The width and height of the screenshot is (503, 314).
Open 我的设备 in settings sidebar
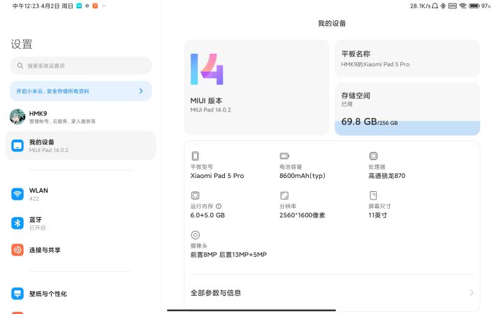pos(80,145)
